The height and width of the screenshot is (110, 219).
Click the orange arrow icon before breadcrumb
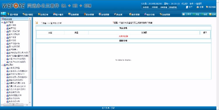[x=36, y=23]
